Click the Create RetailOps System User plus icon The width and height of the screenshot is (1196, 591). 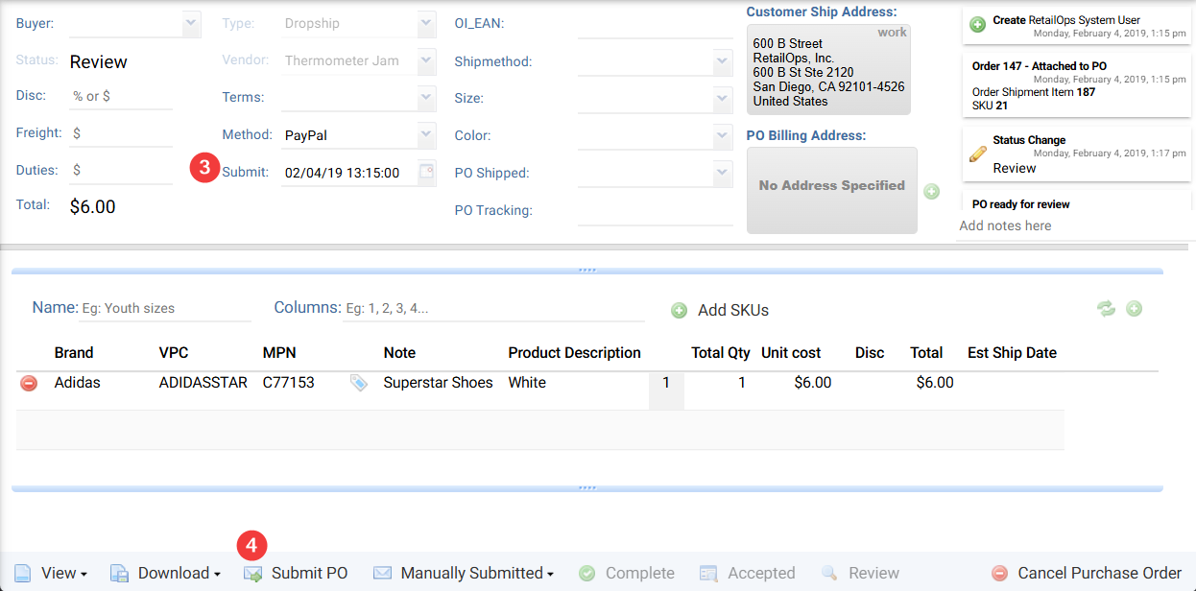[x=977, y=25]
